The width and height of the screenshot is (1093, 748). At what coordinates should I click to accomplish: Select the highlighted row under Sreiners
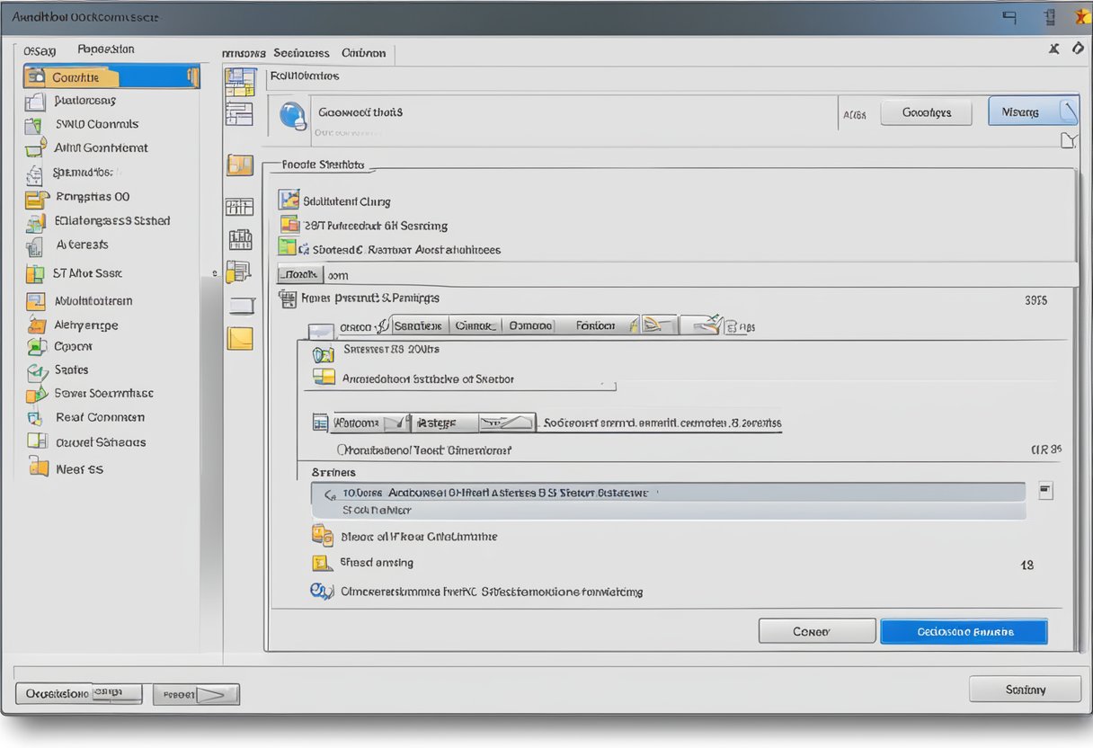click(667, 493)
